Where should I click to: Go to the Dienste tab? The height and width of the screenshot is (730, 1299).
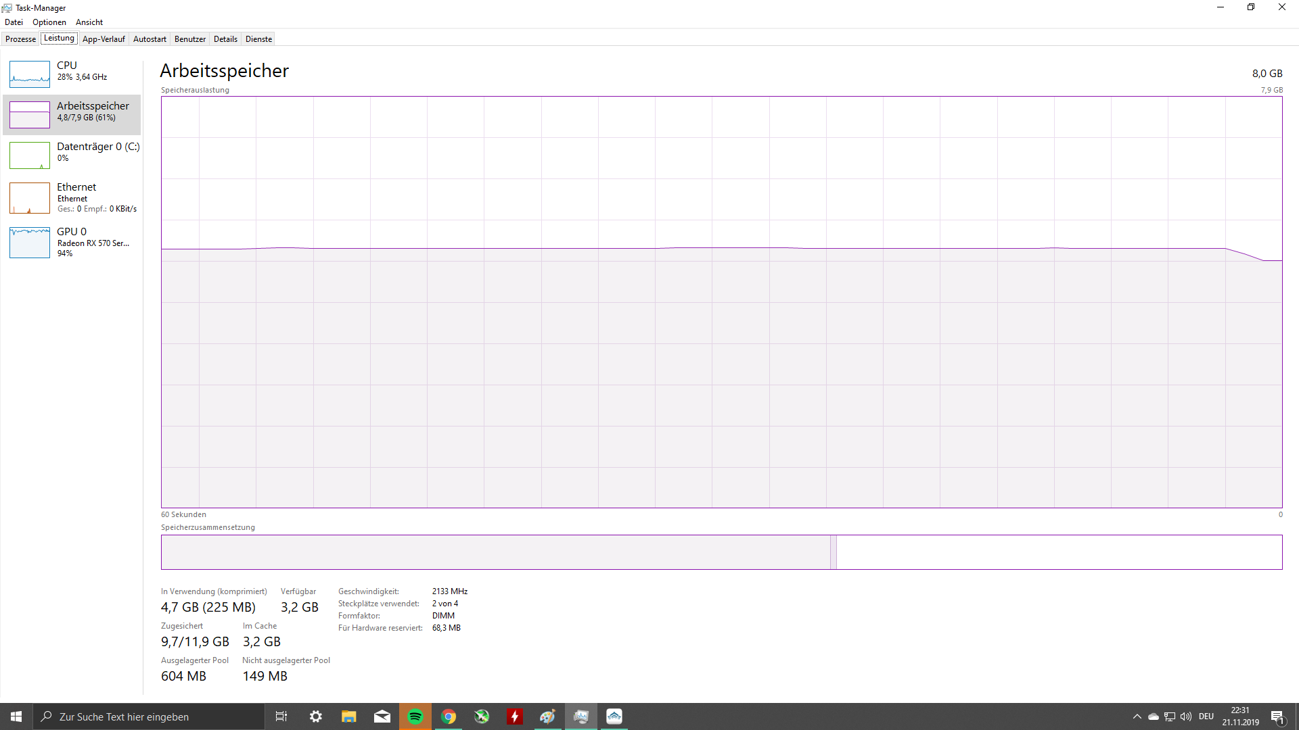[x=258, y=39]
